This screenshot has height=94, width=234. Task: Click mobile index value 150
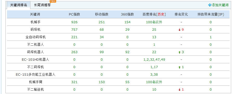pos(102,82)
